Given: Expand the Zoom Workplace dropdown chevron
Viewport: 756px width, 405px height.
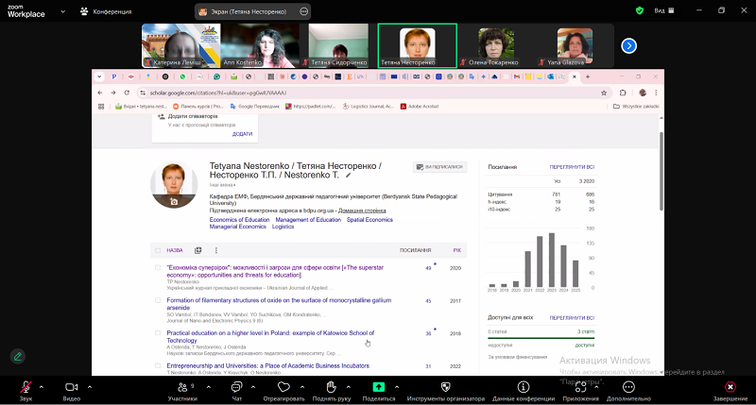Looking at the screenshot, I should (62, 11).
